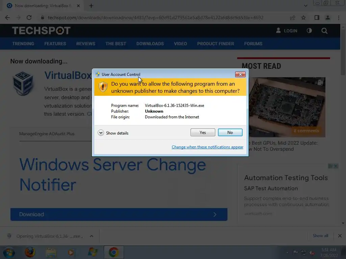Close the downloads bar
Viewport: 346px width, 259px height.
tap(340, 236)
